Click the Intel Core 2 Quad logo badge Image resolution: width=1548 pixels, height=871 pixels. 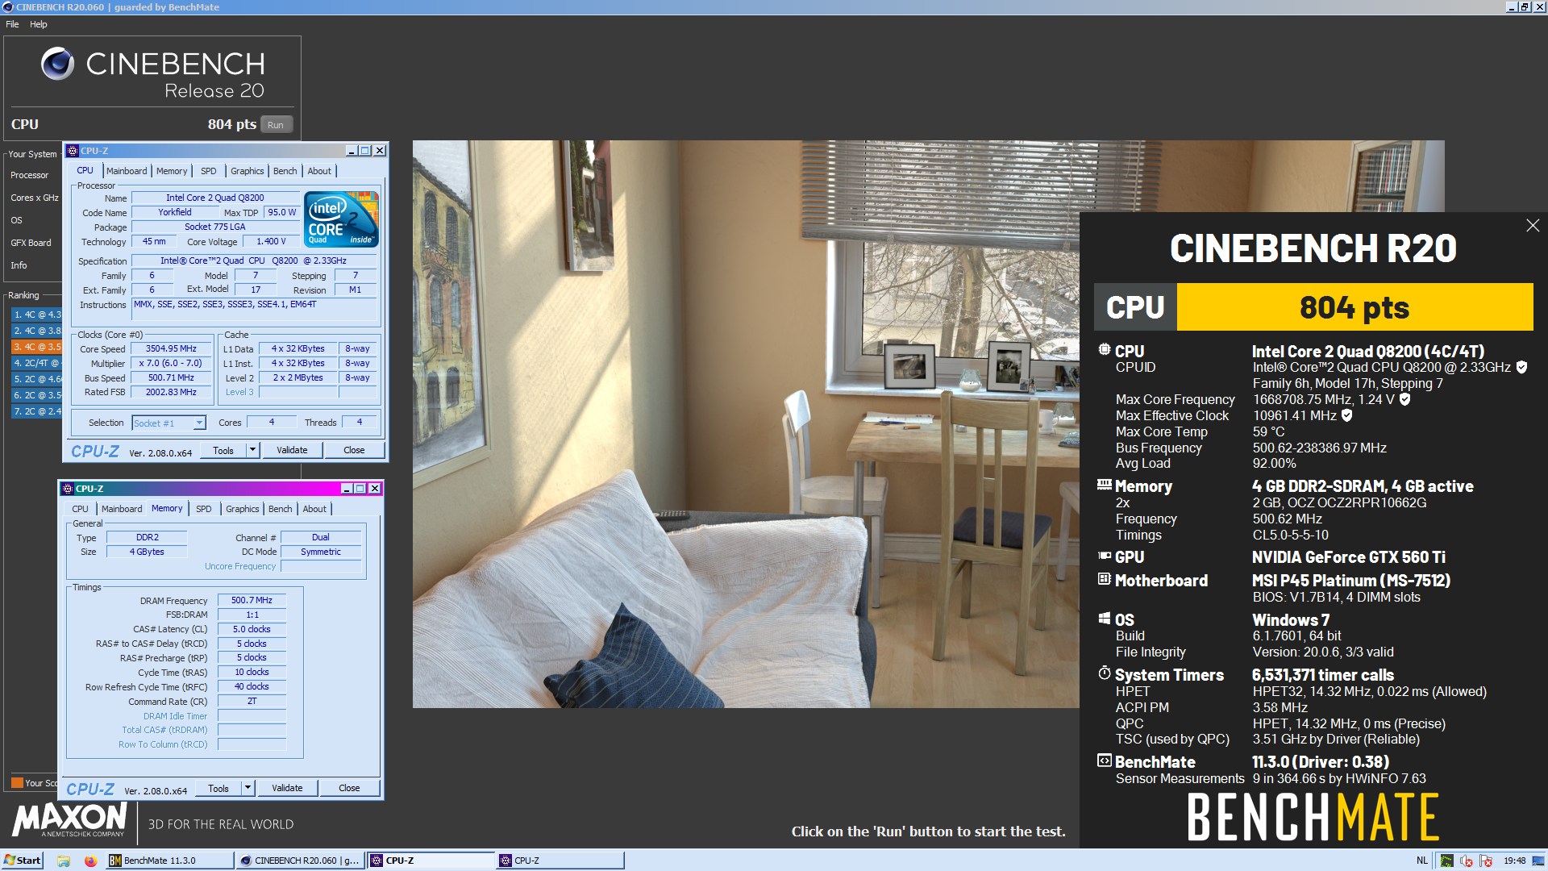click(341, 219)
